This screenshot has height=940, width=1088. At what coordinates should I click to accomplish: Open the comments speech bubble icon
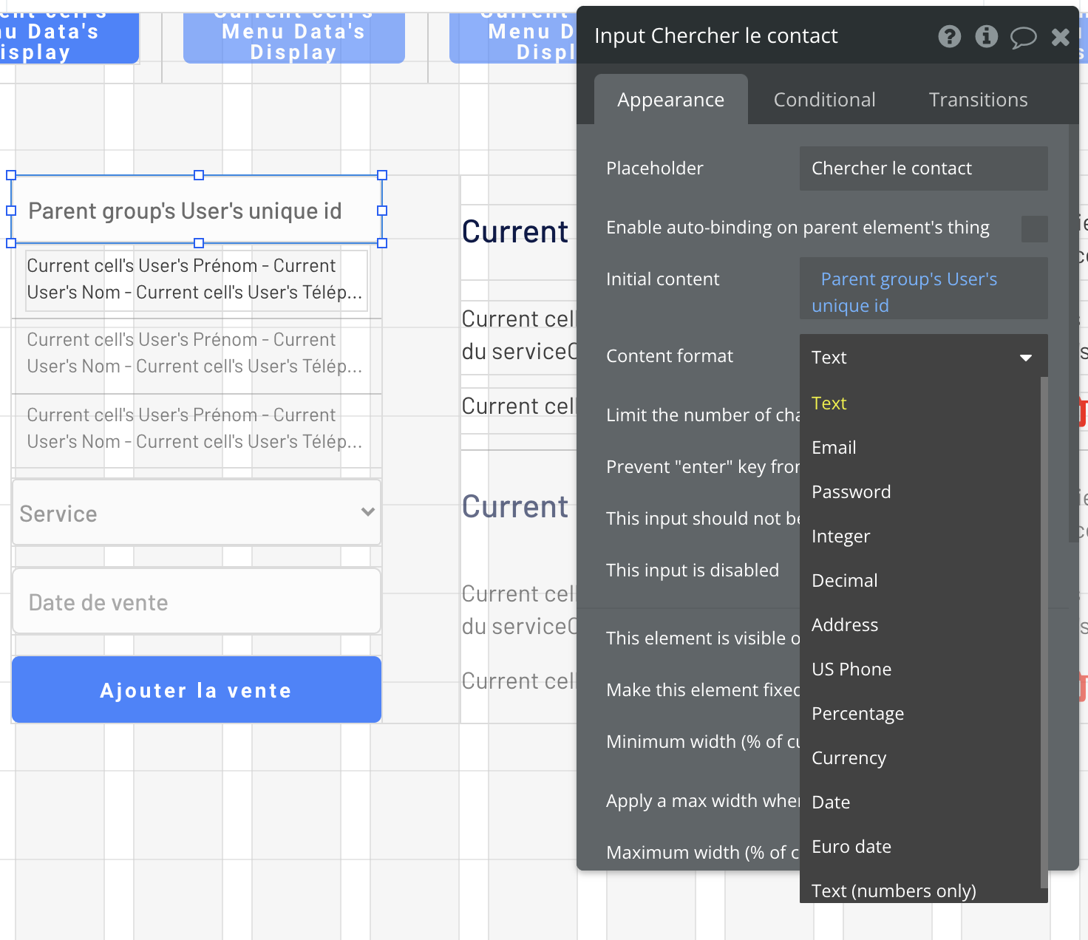point(1023,37)
